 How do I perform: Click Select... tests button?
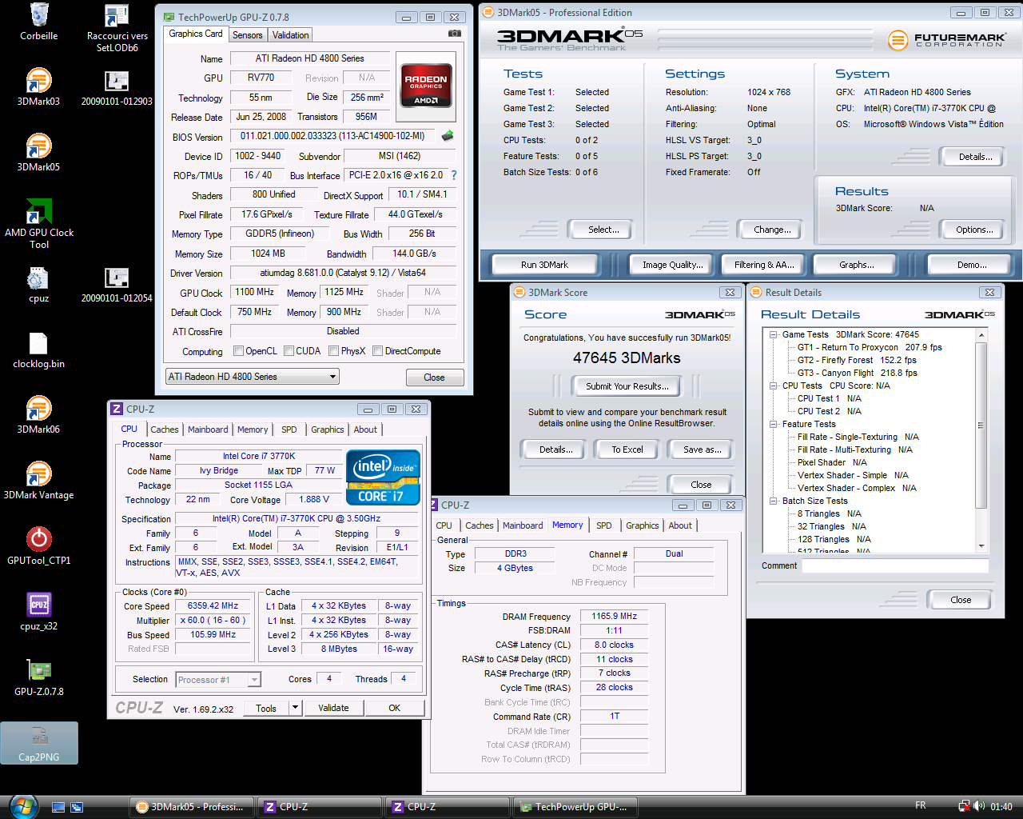[x=603, y=230]
